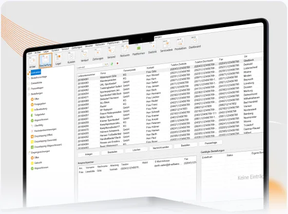This screenshot has width=288, height=214.
Task: Select Gebucht under Eingangsrechnungen
Action: click(38, 162)
